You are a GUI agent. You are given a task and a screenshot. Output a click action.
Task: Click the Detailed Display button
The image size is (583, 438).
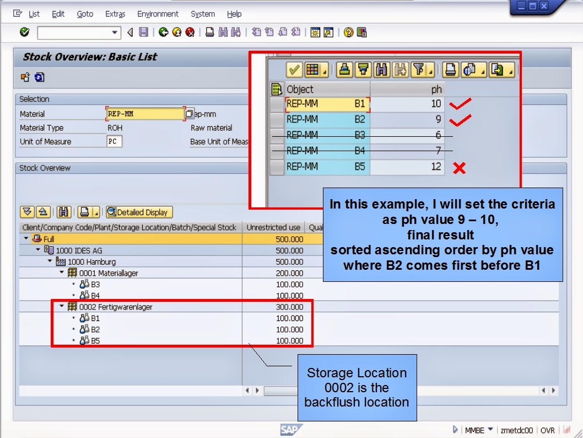pos(138,212)
